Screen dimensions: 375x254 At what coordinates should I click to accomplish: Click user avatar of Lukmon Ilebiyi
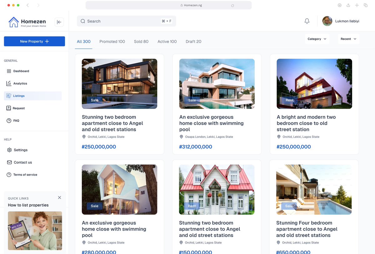[x=327, y=21]
